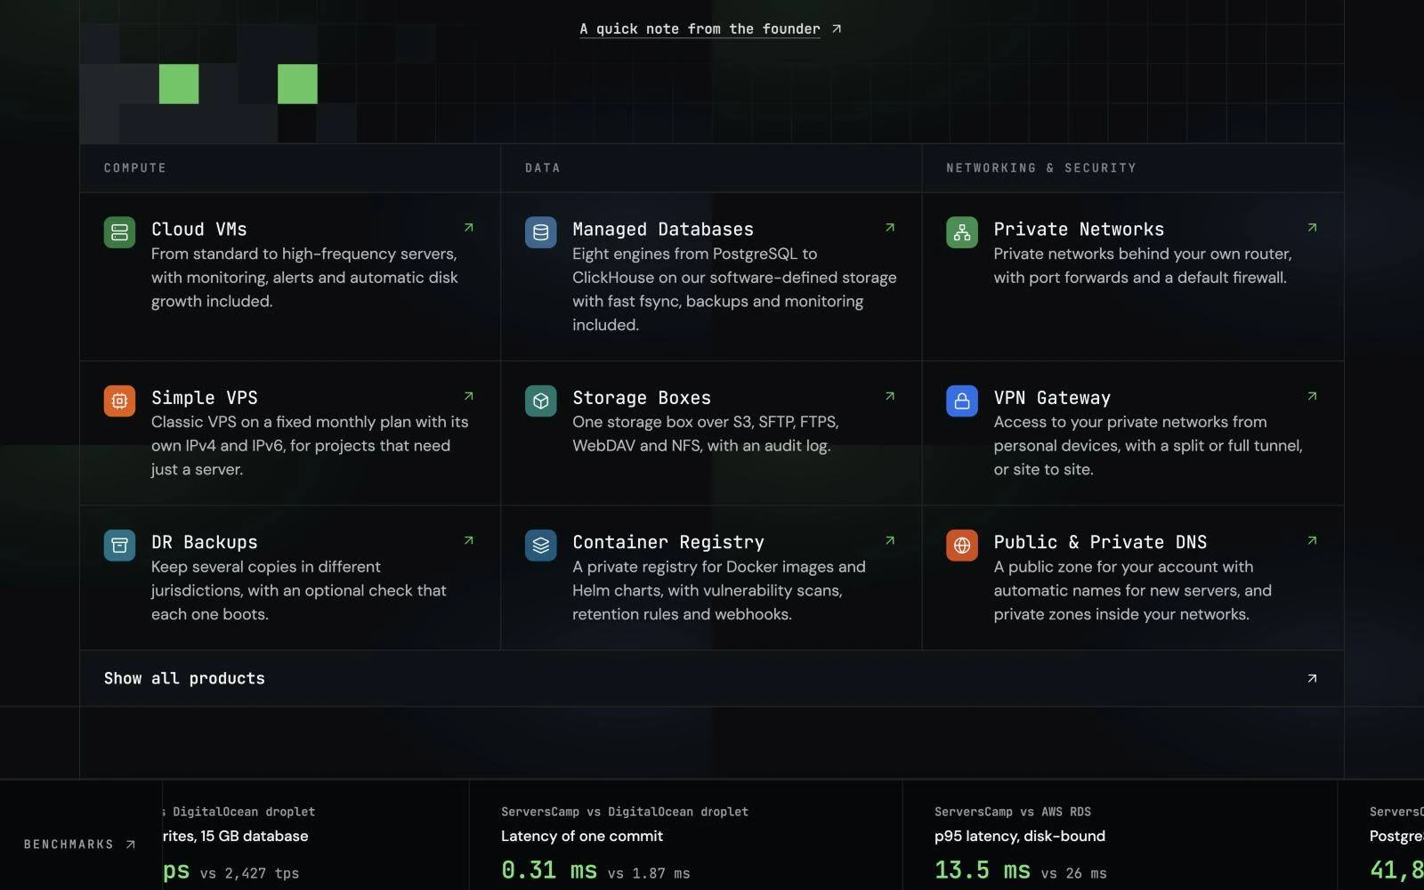This screenshot has width=1424, height=890.
Task: Open the Managed Databases arrow icon
Action: tap(890, 228)
